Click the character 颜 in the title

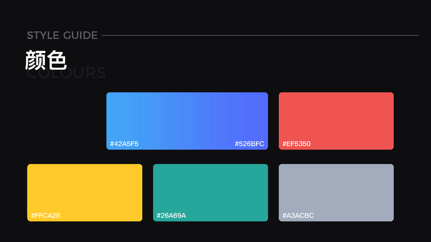(x=36, y=61)
